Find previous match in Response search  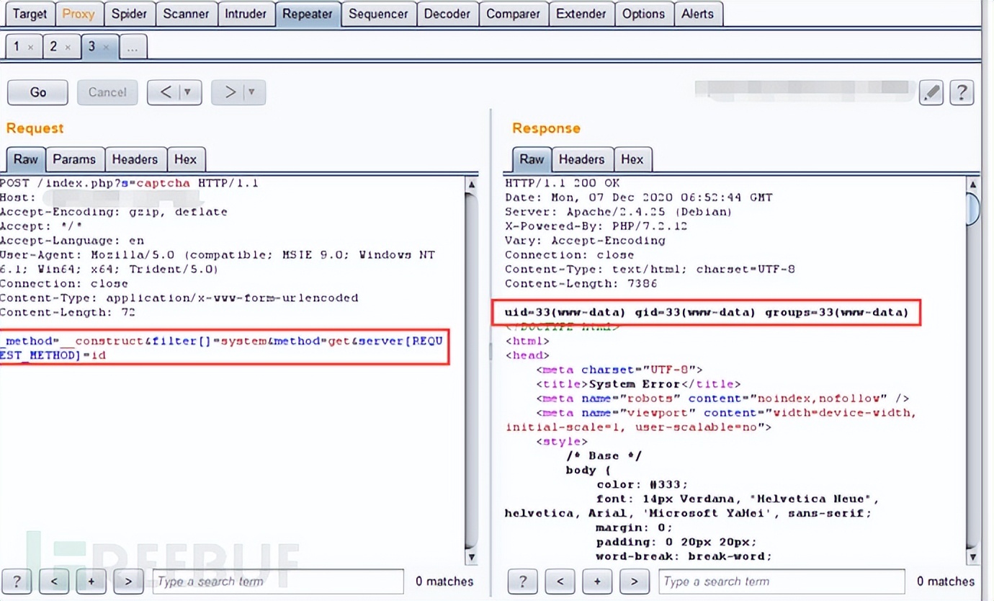(x=560, y=582)
